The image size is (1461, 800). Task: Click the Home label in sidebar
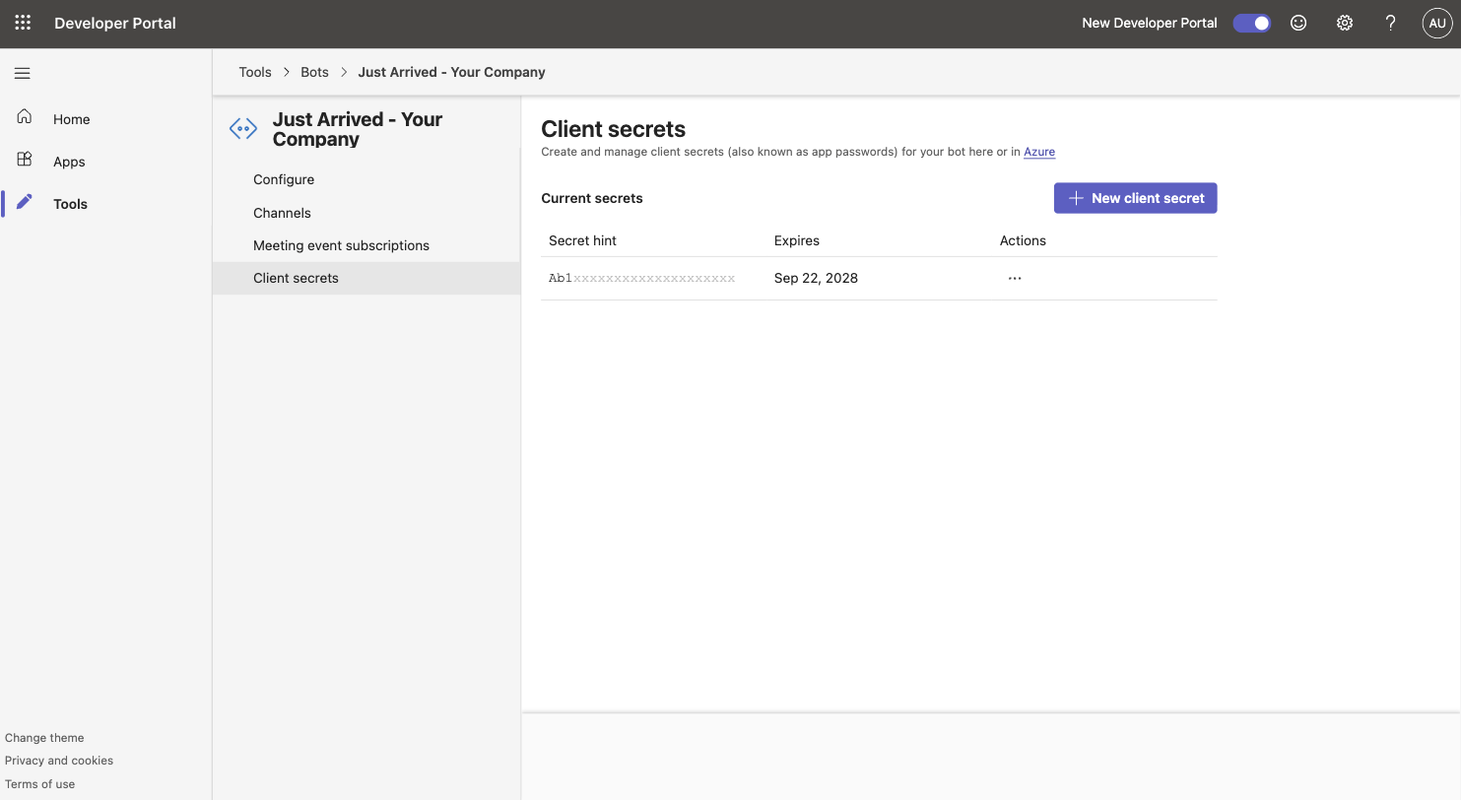[72, 119]
